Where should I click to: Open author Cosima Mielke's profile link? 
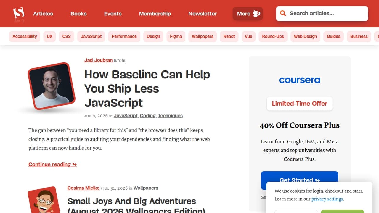coord(83,188)
